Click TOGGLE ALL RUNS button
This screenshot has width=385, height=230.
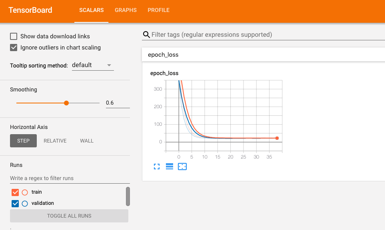click(x=69, y=216)
